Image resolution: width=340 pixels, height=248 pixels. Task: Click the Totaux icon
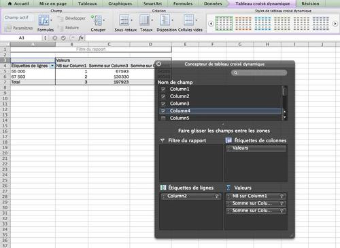[x=144, y=20]
